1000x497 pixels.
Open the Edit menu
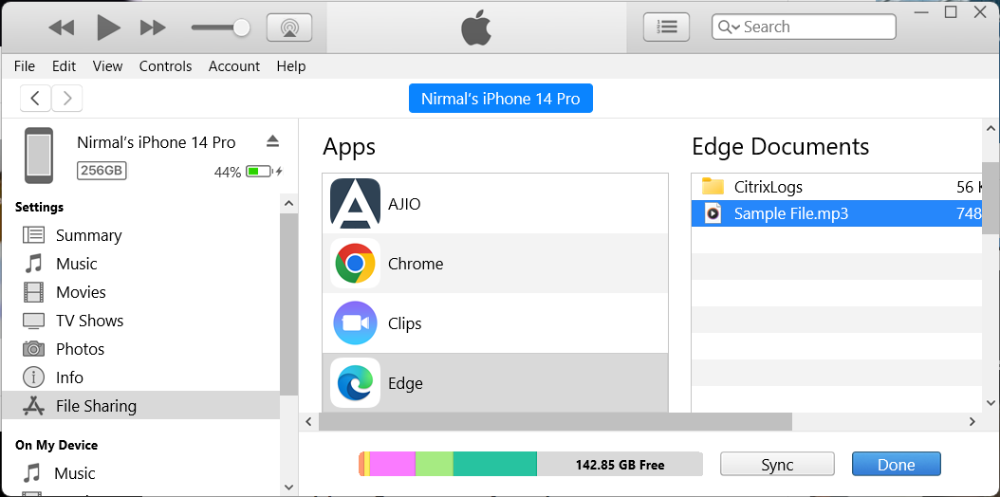click(64, 66)
